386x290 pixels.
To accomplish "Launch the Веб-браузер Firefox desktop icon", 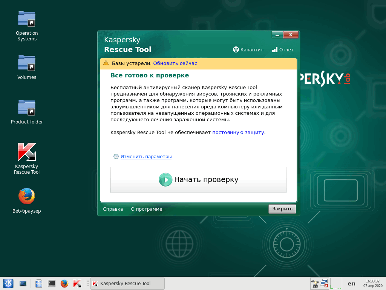I will [x=27, y=201].
